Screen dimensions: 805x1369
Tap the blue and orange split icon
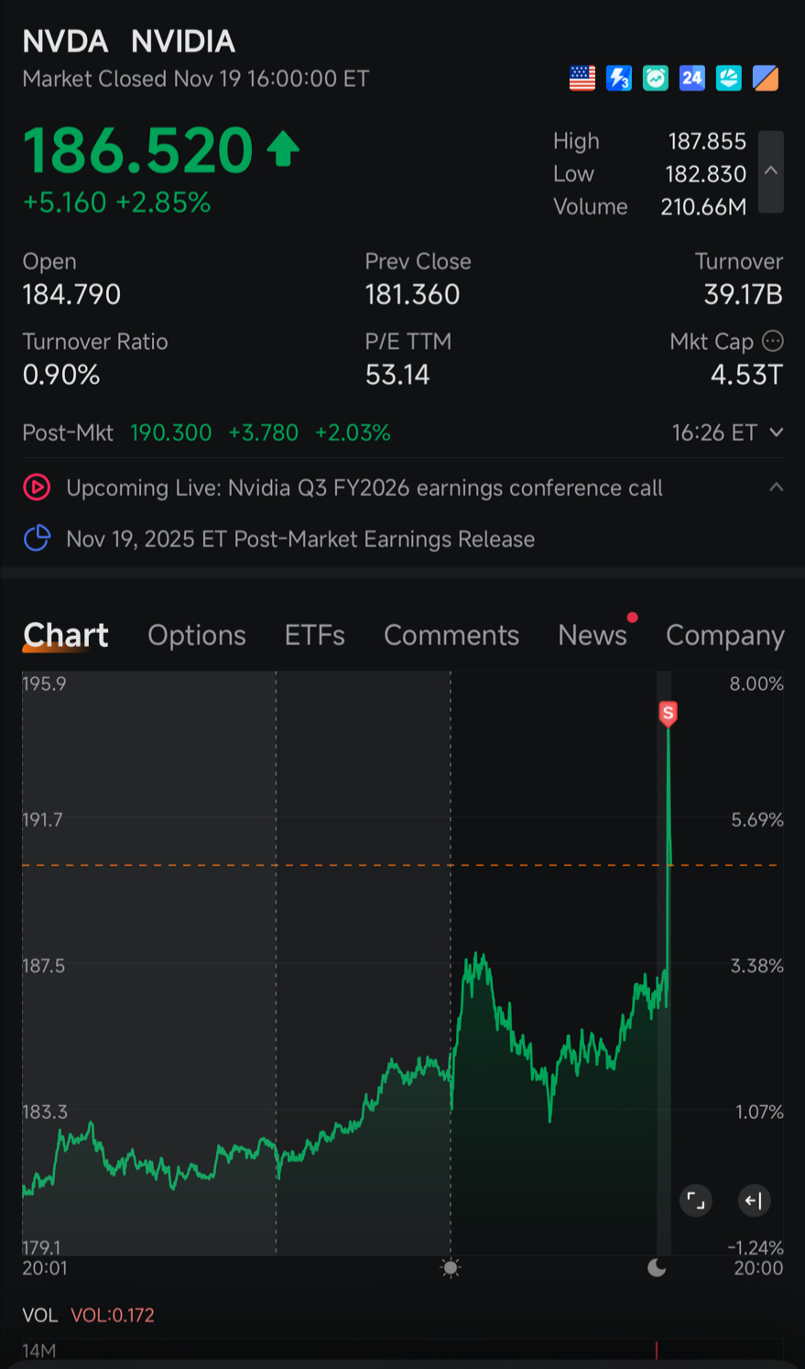point(766,78)
